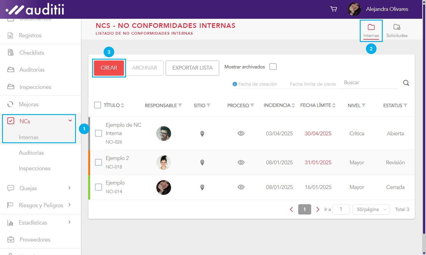The height and width of the screenshot is (255, 426).
Task: Click the Solicitudes folder icon
Action: tap(397, 27)
